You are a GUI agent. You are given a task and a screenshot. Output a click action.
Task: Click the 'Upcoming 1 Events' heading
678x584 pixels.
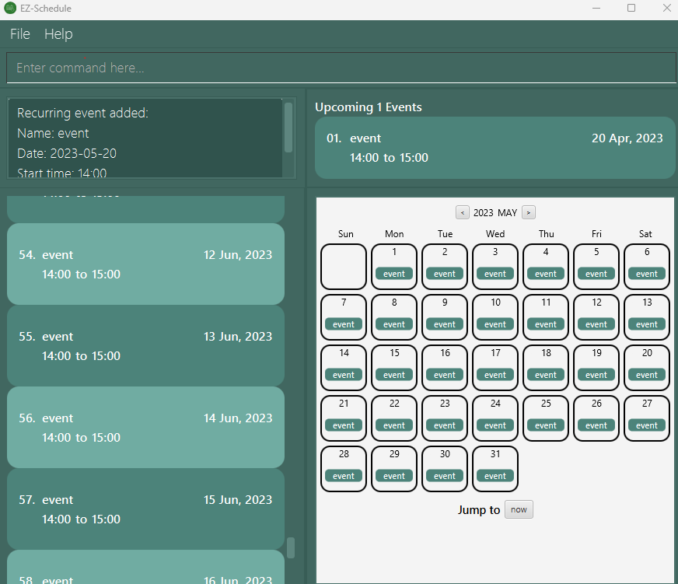click(x=369, y=107)
